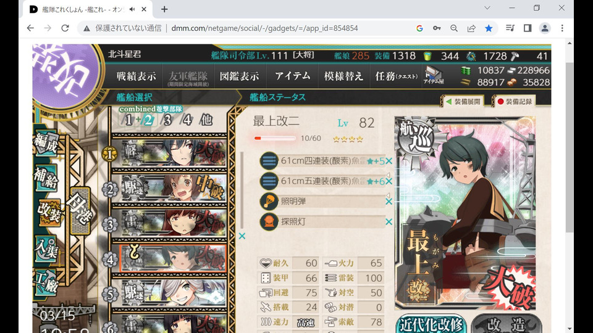
Task: Click the 近代化改修 modernization button
Action: [431, 324]
